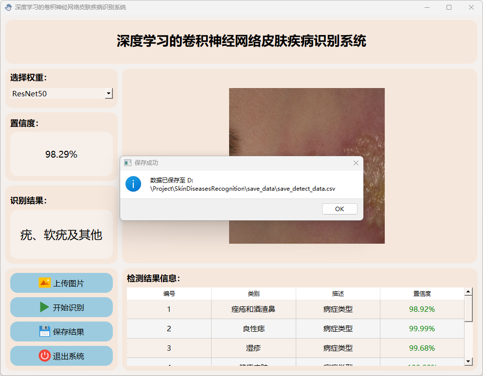Click row number 3 cell
Screen dimensions: 483x376
(169, 348)
